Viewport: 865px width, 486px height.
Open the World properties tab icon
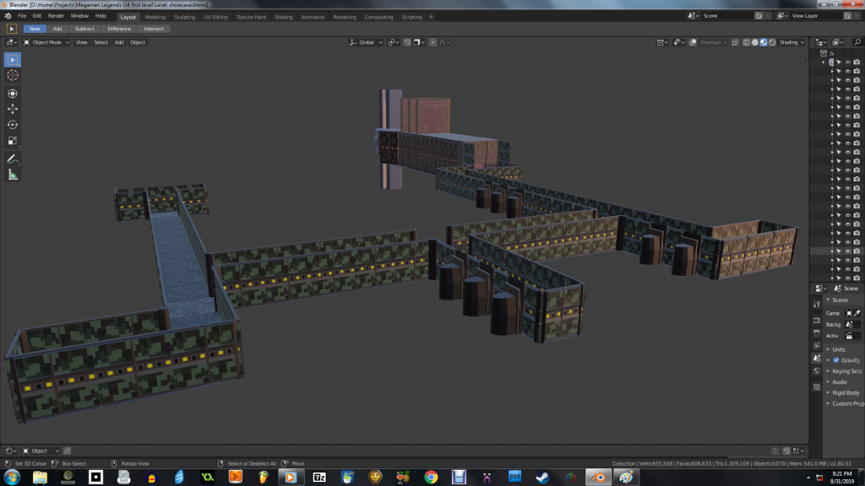(x=816, y=371)
